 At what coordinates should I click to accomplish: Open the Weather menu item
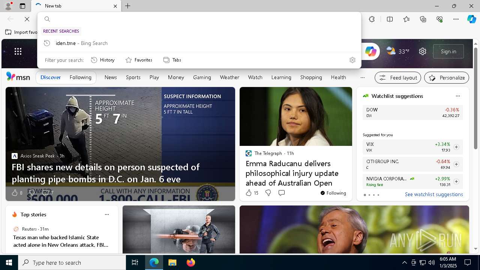click(x=229, y=77)
